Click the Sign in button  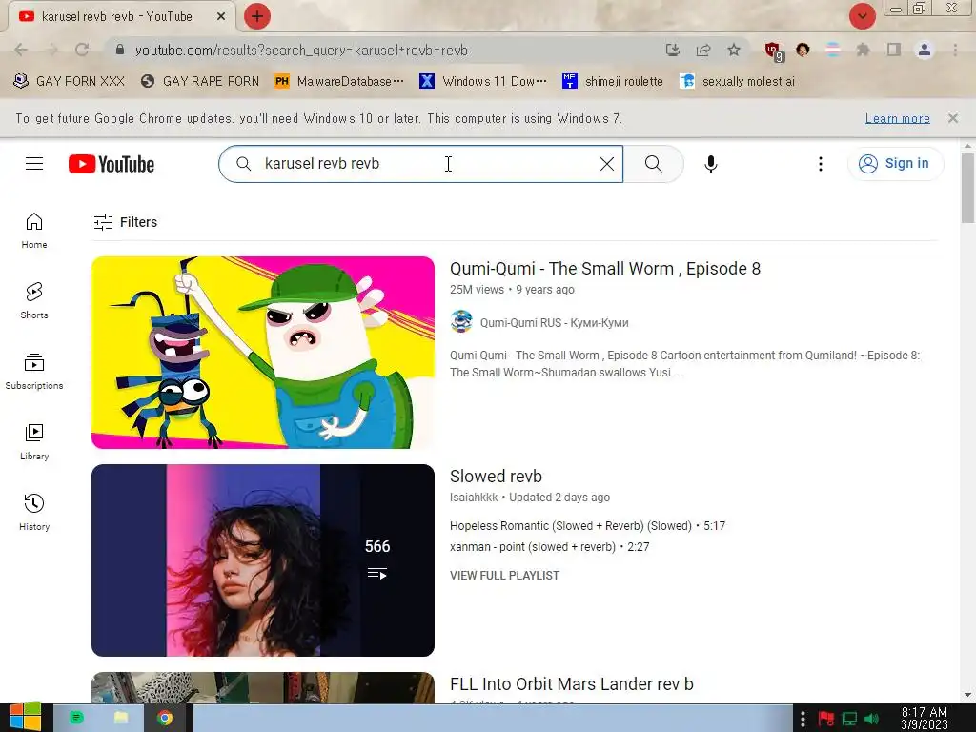(x=895, y=164)
